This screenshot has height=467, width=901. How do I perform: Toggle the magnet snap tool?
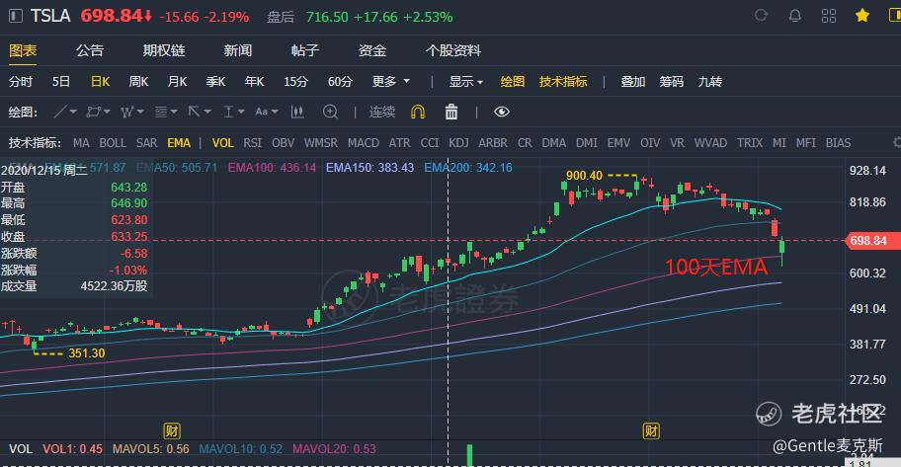pos(418,112)
